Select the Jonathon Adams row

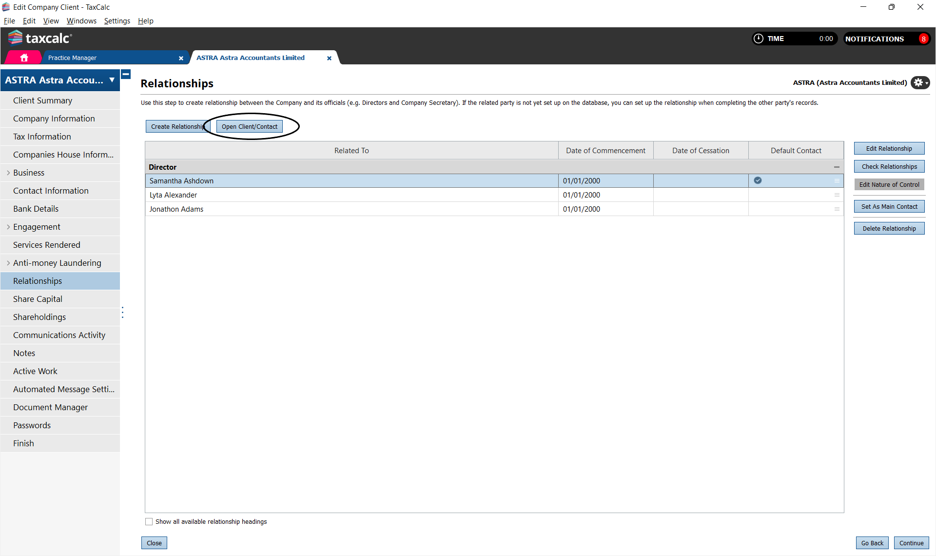(x=351, y=209)
